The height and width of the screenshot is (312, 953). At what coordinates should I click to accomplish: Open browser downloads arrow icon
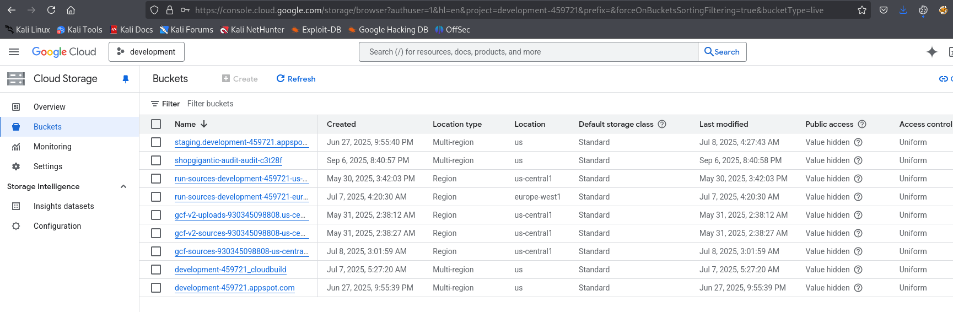903,10
